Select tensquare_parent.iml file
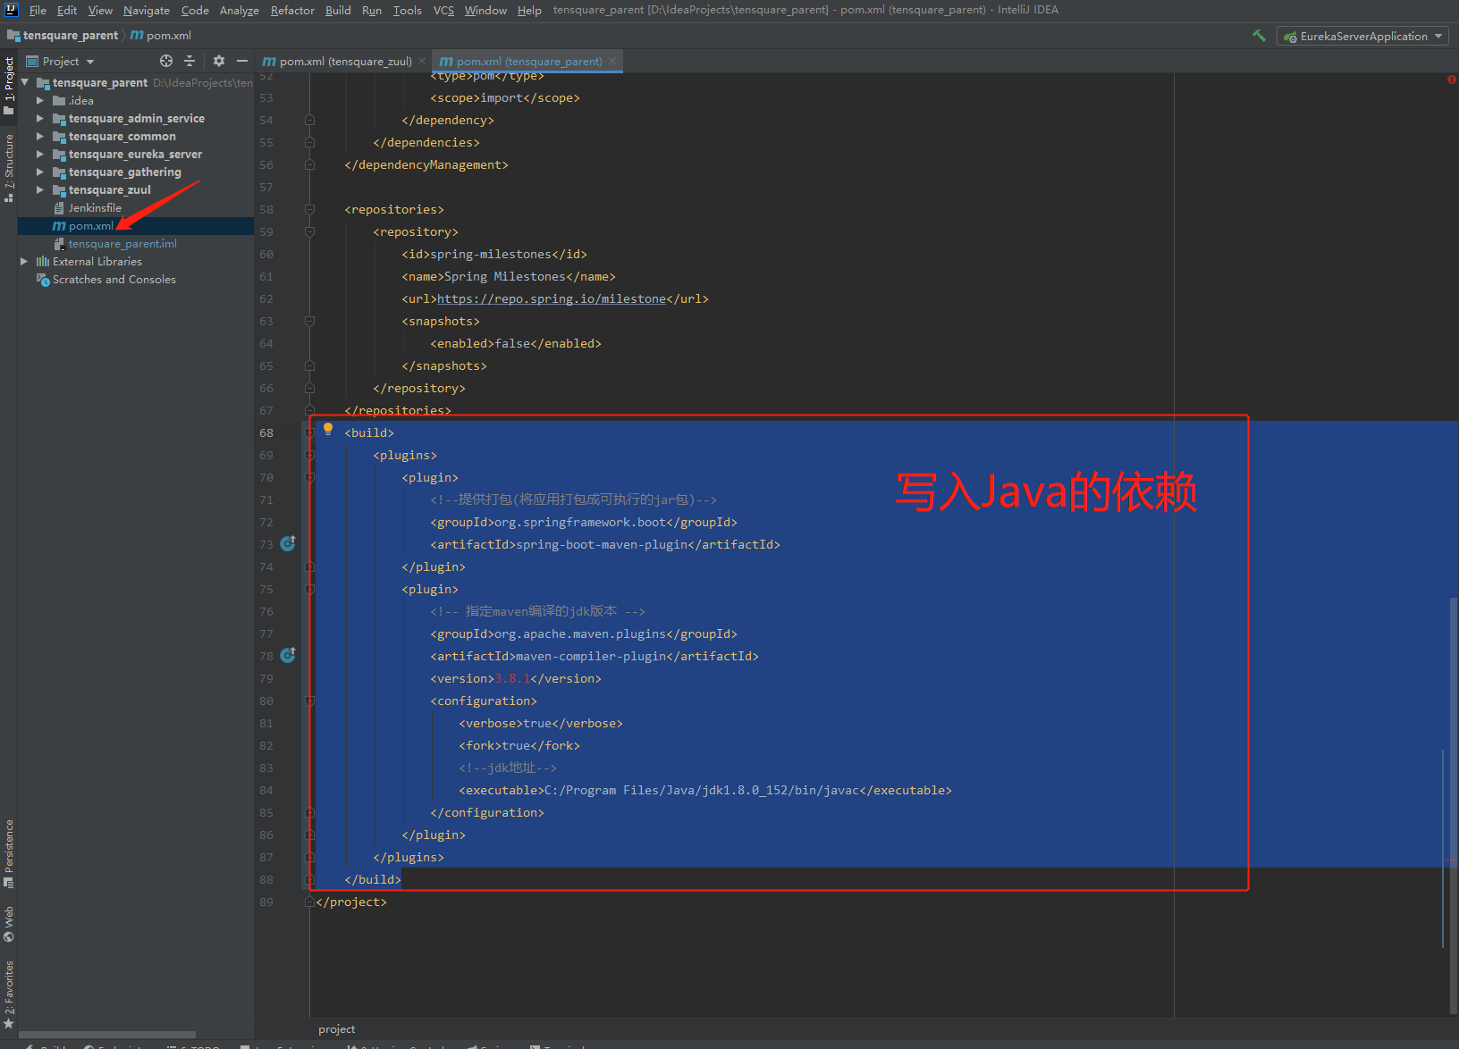 (x=122, y=243)
